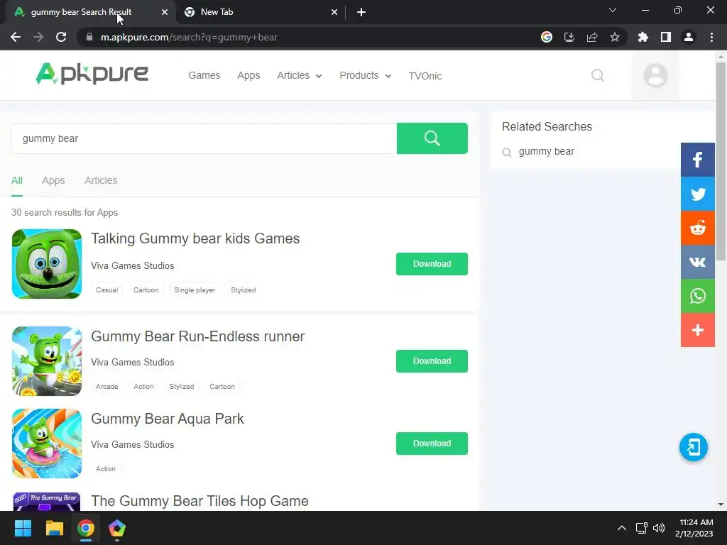Go back to previous page in browser
Screen dimensions: 727x545
click(16, 37)
